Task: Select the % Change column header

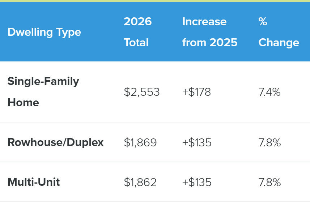Action: coord(279,32)
